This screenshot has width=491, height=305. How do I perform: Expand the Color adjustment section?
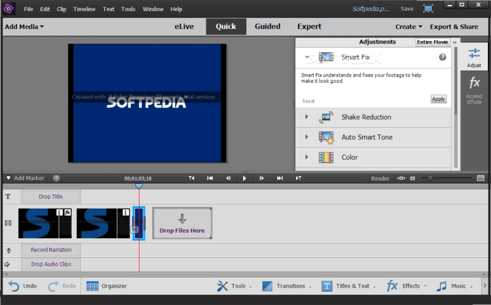(x=307, y=157)
